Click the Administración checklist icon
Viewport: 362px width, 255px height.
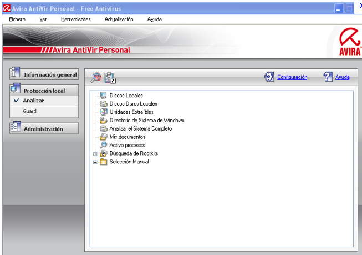(16, 127)
